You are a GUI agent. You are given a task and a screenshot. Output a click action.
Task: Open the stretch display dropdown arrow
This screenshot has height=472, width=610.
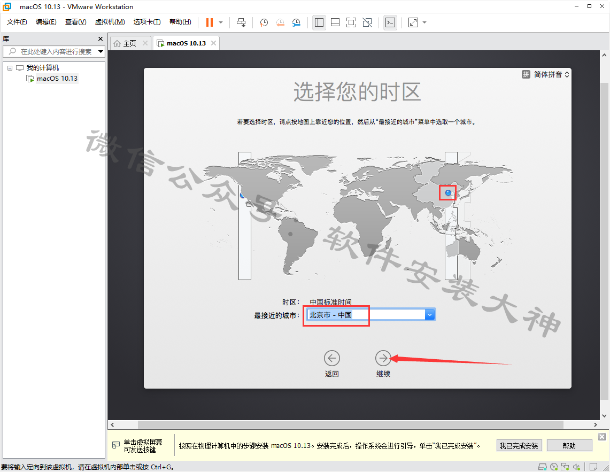click(x=424, y=22)
